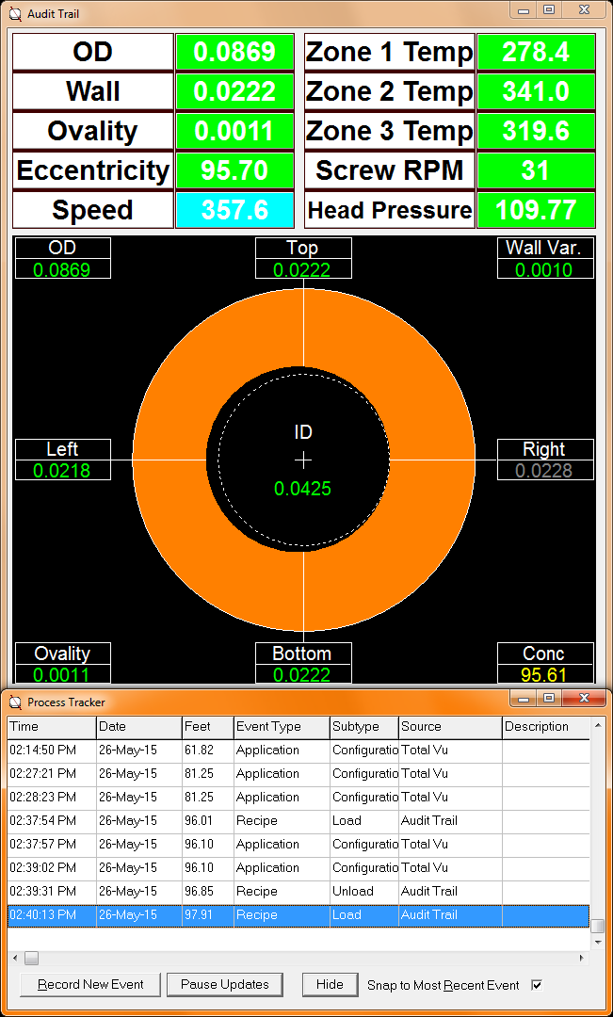Click the Audit Trail window title icon
Screen dimensions: 613x1017
[x=14, y=14]
